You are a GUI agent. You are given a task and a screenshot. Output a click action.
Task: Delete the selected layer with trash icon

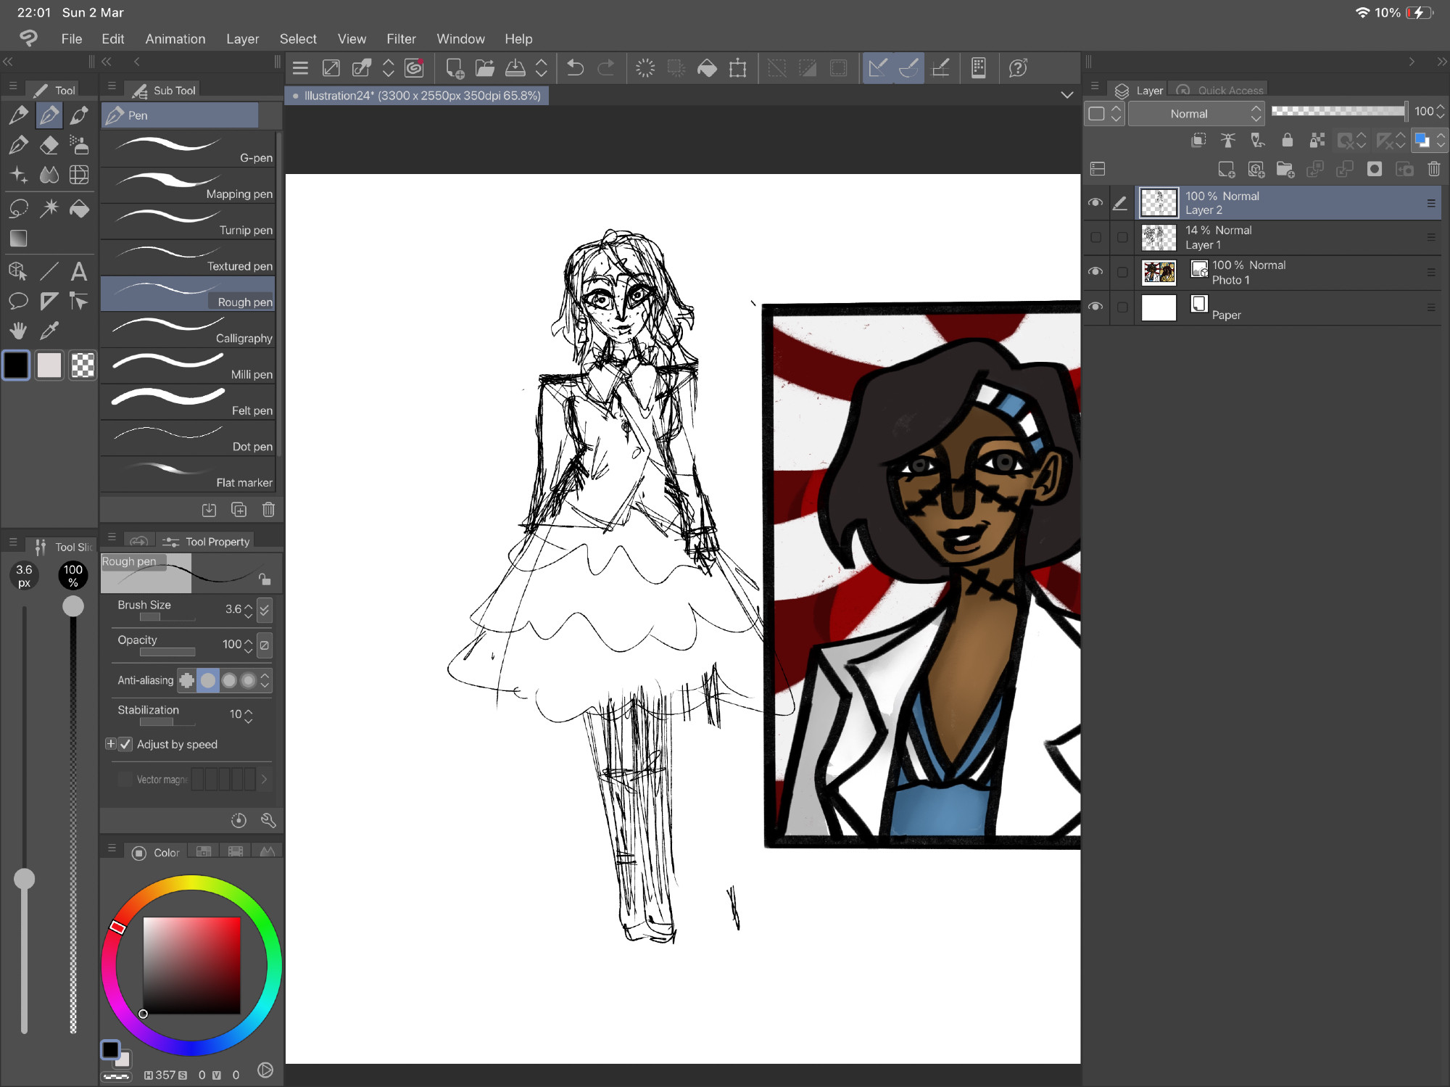tap(1434, 170)
